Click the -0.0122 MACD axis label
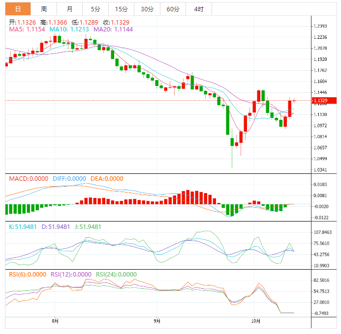341x334 pixels. tap(320, 218)
